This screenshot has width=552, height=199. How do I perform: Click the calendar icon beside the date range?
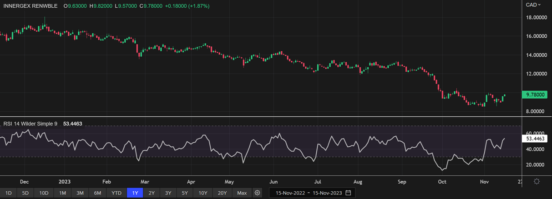pos(348,193)
